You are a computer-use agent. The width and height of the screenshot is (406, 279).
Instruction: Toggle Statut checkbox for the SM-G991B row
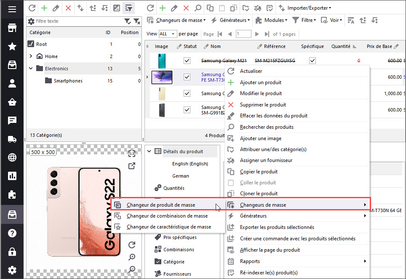pos(187,110)
